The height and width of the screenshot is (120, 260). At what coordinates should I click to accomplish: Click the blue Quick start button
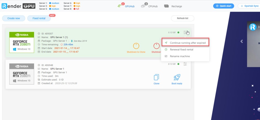coord(223,6)
